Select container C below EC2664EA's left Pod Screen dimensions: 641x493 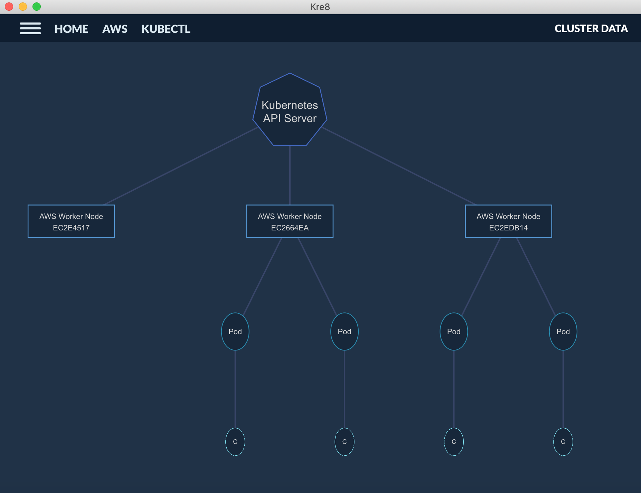pos(235,442)
